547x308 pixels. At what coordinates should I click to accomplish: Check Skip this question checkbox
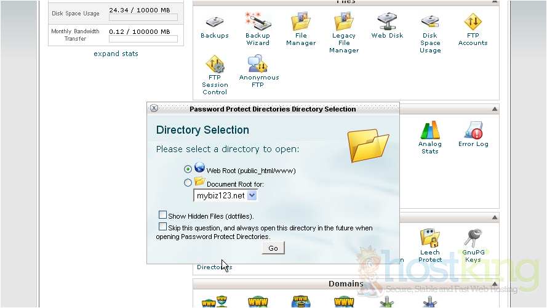point(163,227)
